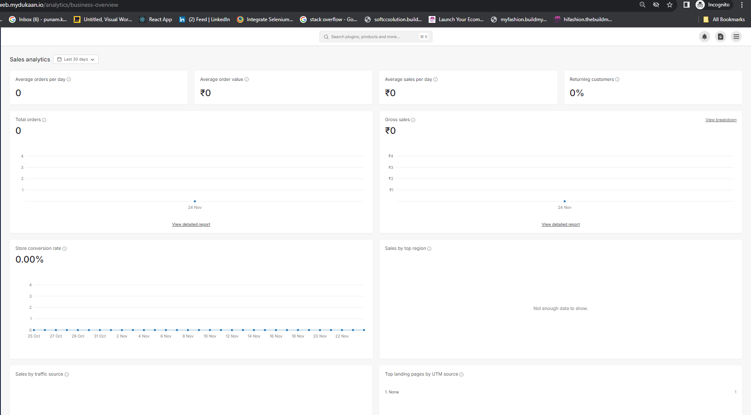Image resolution: width=751 pixels, height=415 pixels.
Task: Show info for Average orders per day
Action: coord(69,80)
